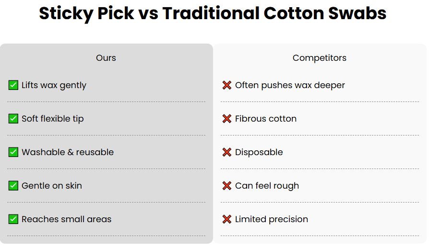429x248 pixels.
Task: Click the checkmark beside Reaches small areas
Action: click(13, 219)
